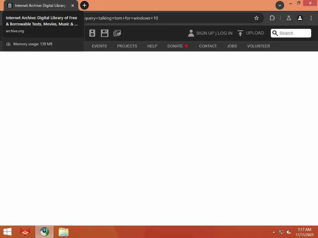Restore down the browser window
Screen dimensions: 318x238
tap(299, 3)
